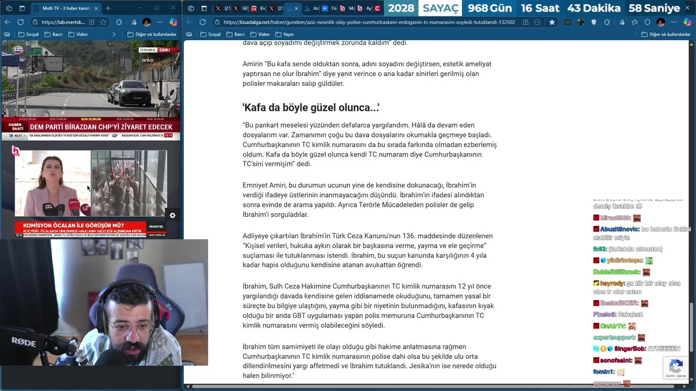Image resolution: width=696 pixels, height=391 pixels.
Task: Open the favorites list icon in right browser toolbar
Action: pyautogui.click(x=634, y=22)
